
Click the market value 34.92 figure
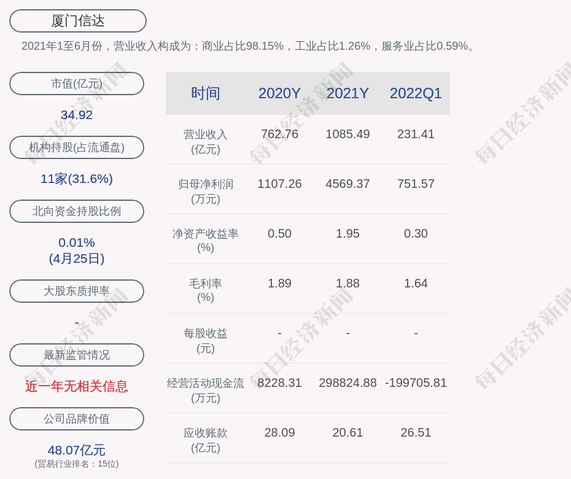click(77, 115)
